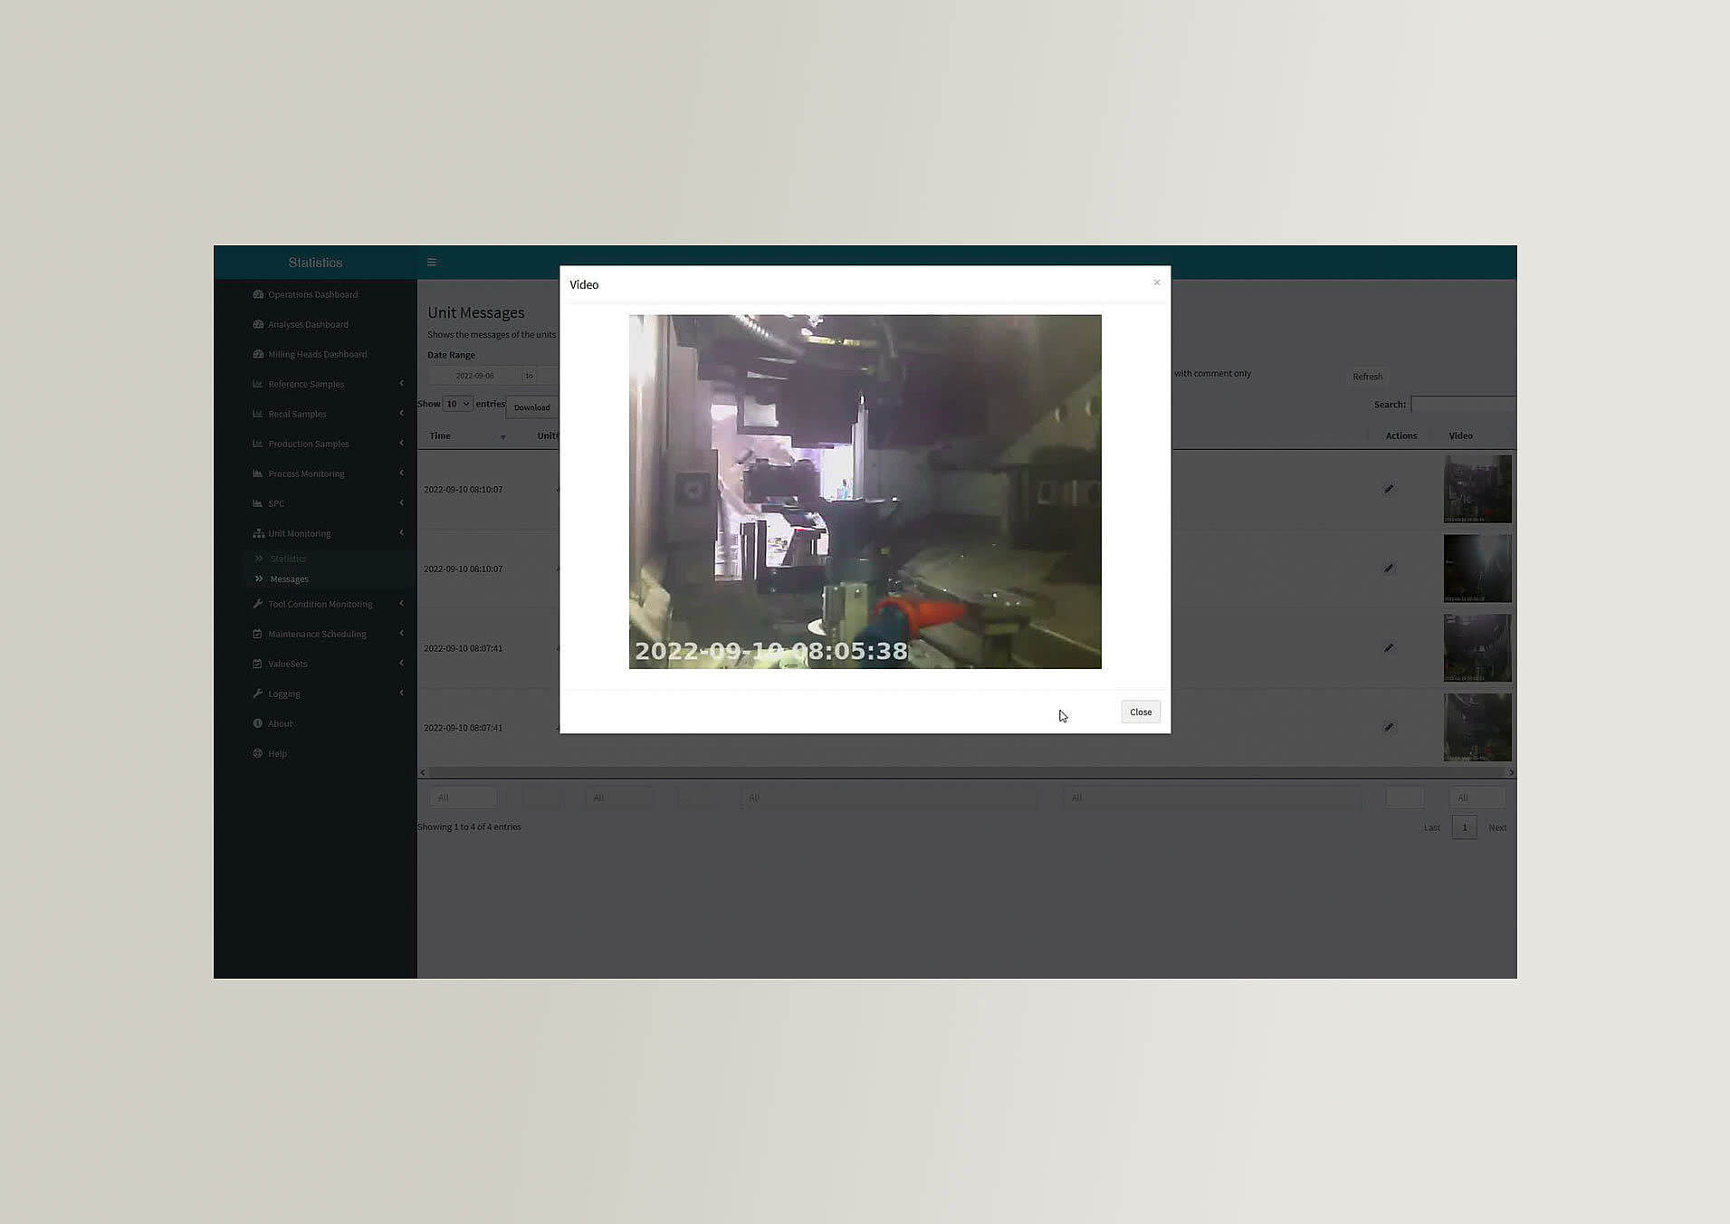This screenshot has height=1224, width=1730.
Task: Click the Reference Samples chart icon
Action: pos(258,384)
